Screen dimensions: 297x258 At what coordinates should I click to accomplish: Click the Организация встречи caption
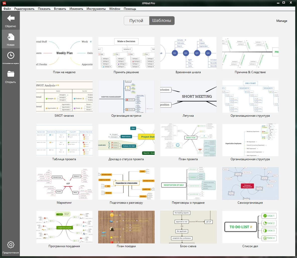coord(126,115)
